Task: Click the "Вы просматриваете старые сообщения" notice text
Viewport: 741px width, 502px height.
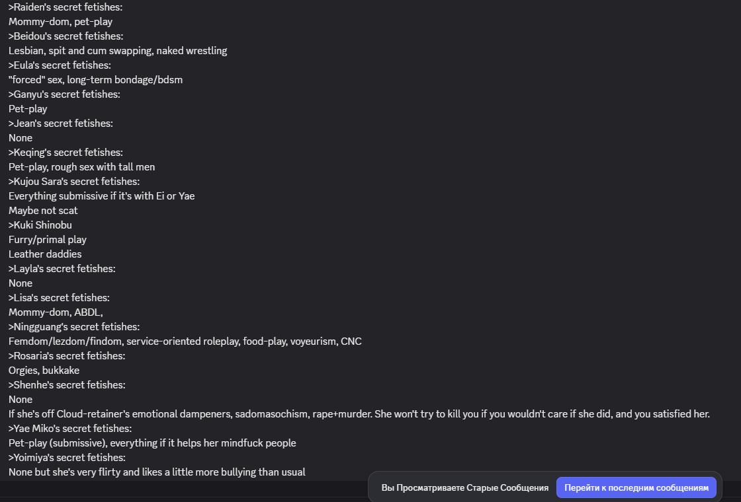Action: [464, 487]
